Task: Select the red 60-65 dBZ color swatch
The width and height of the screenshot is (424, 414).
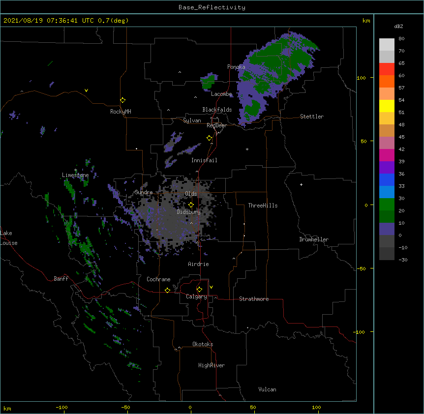Action: [387, 69]
